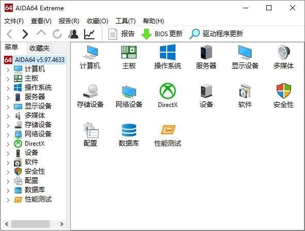The height and width of the screenshot is (231, 305).
Task: Click the back navigation arrow
Action: [x=9, y=34]
